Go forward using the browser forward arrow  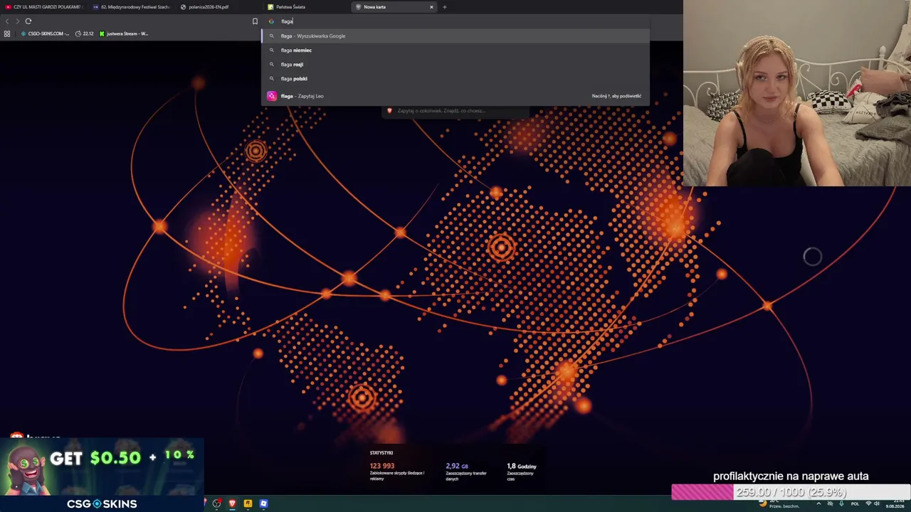18,21
